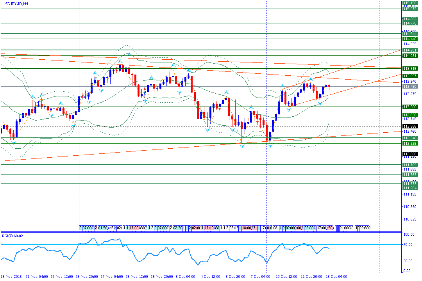Image resolution: width=422 pixels, height=281 pixels.
Task: Click the current price label 113.430
Action: pos(410,87)
